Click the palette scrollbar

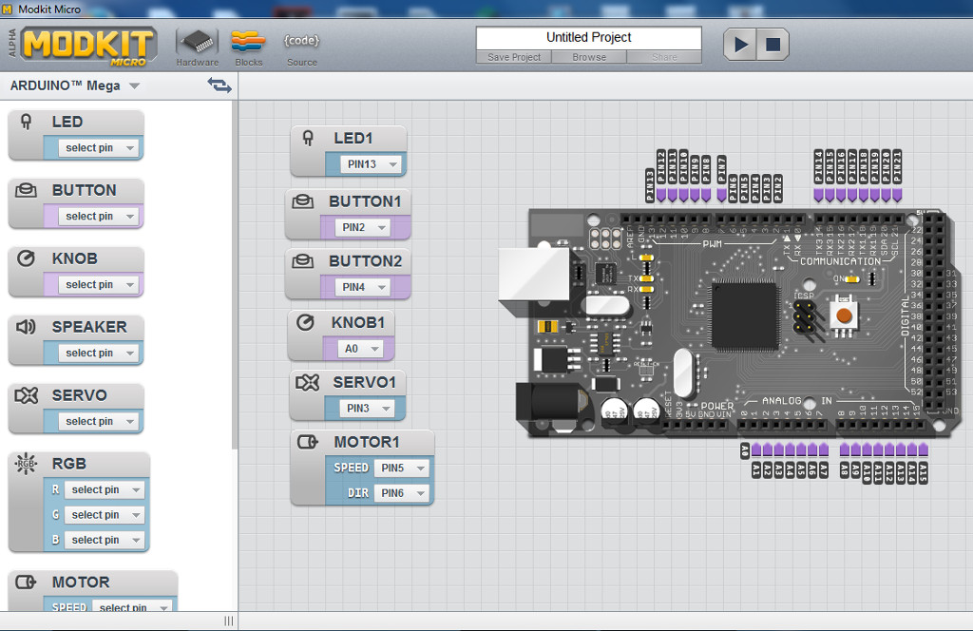pos(234,275)
